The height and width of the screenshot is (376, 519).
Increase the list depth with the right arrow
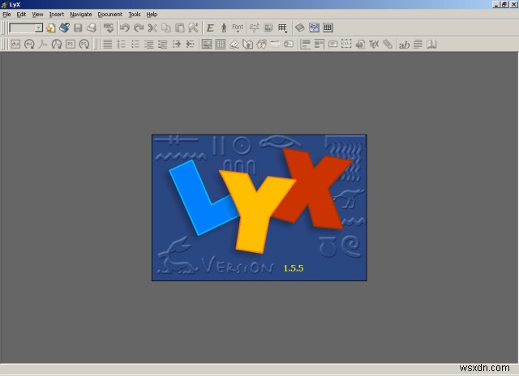[177, 45]
